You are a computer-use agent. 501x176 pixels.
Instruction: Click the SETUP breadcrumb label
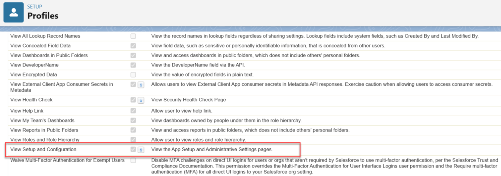pos(35,7)
